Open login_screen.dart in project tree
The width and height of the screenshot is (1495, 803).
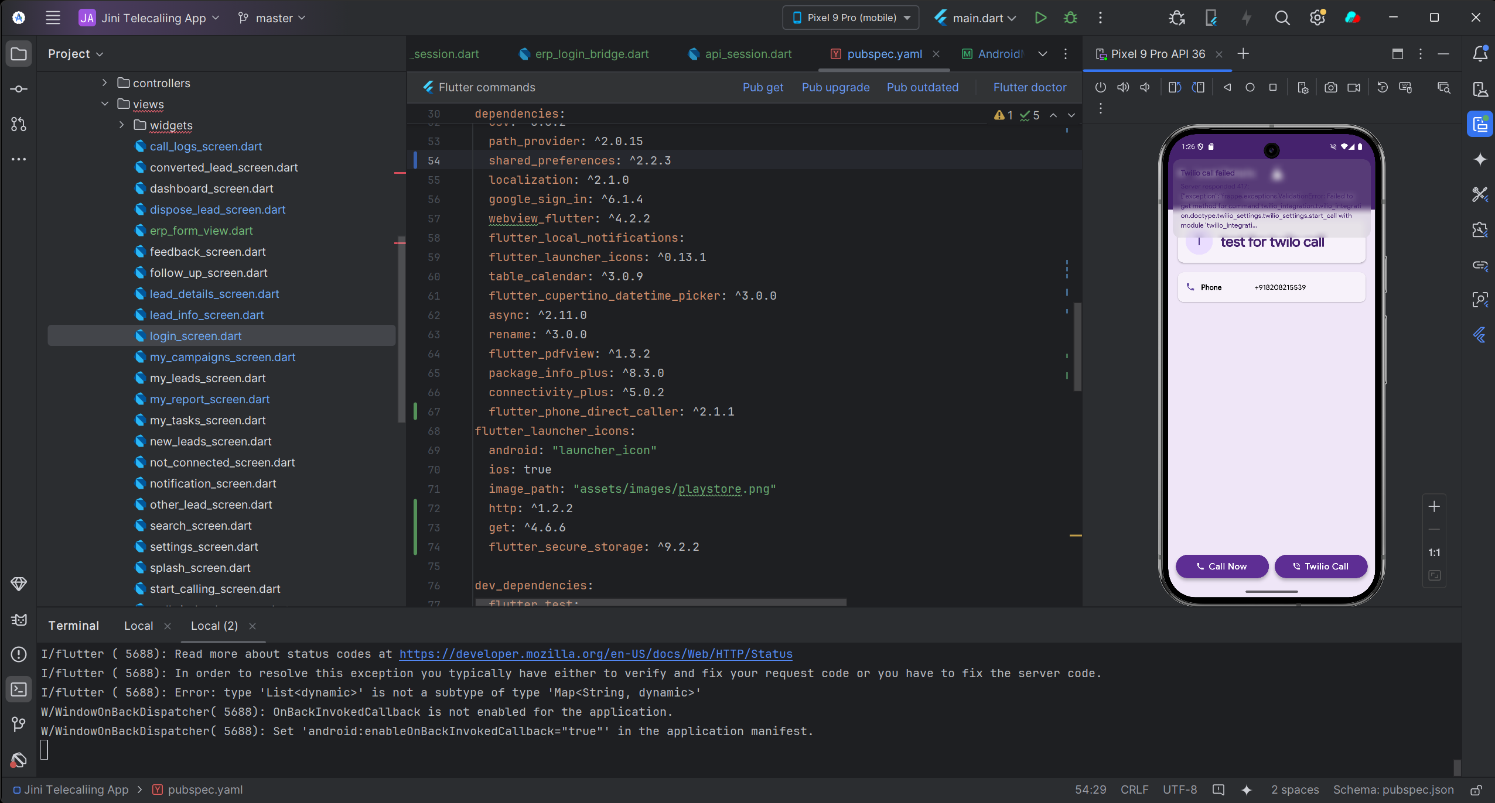tap(196, 336)
